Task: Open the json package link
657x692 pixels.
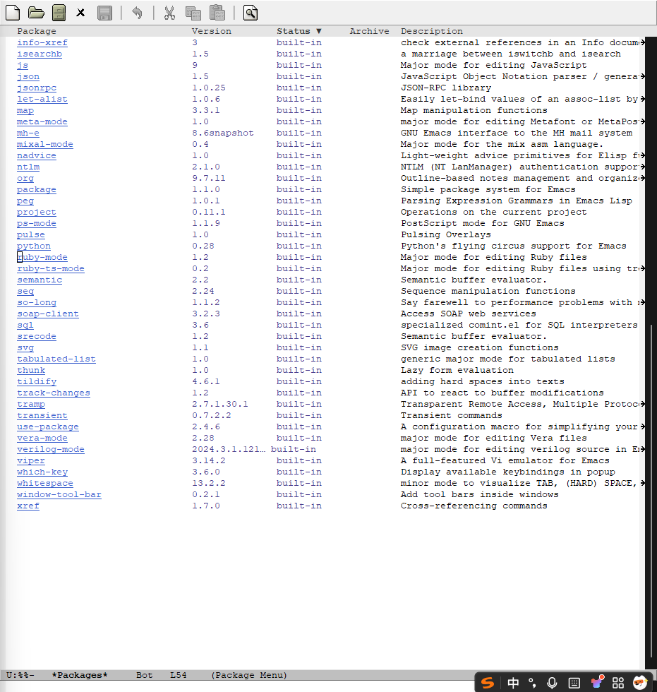Action: pyautogui.click(x=28, y=77)
